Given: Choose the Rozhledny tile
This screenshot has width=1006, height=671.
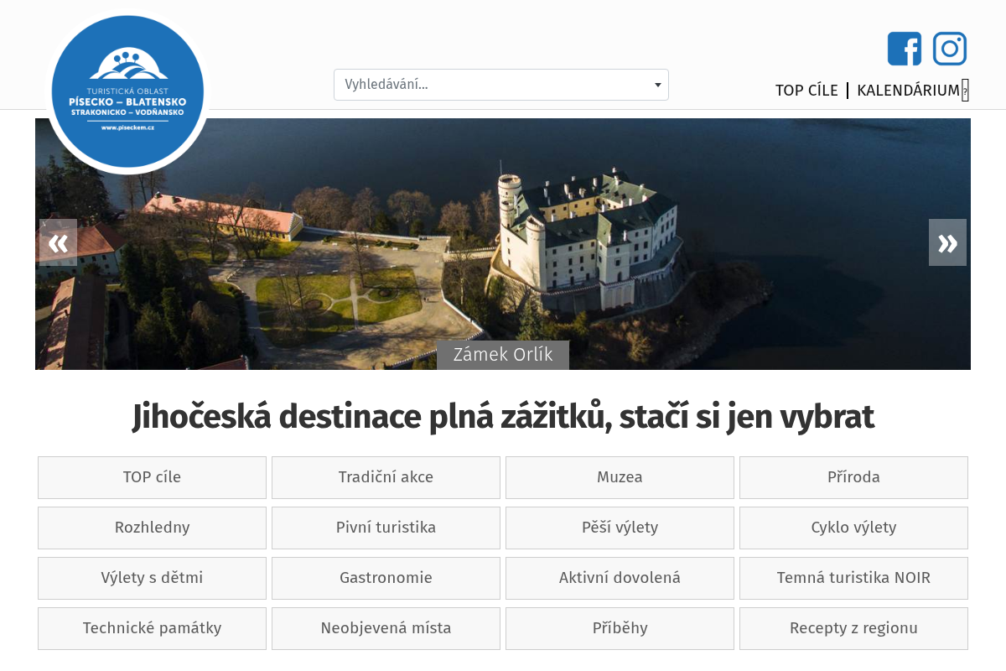Looking at the screenshot, I should point(152,528).
